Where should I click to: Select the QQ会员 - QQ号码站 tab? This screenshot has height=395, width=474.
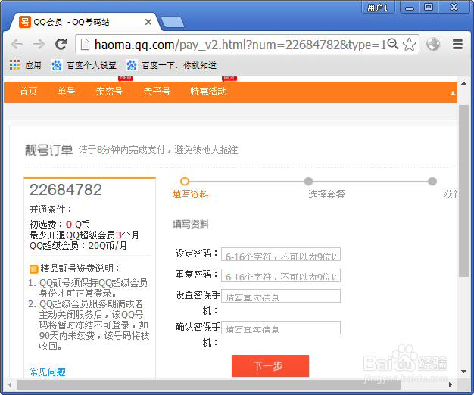coord(85,22)
